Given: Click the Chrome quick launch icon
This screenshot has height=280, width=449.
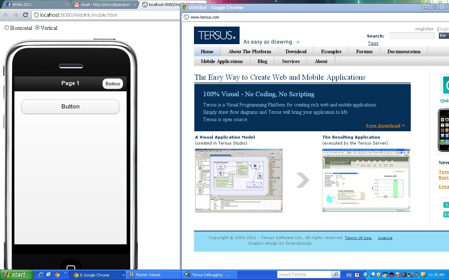Looking at the screenshot, I should click(x=57, y=275).
